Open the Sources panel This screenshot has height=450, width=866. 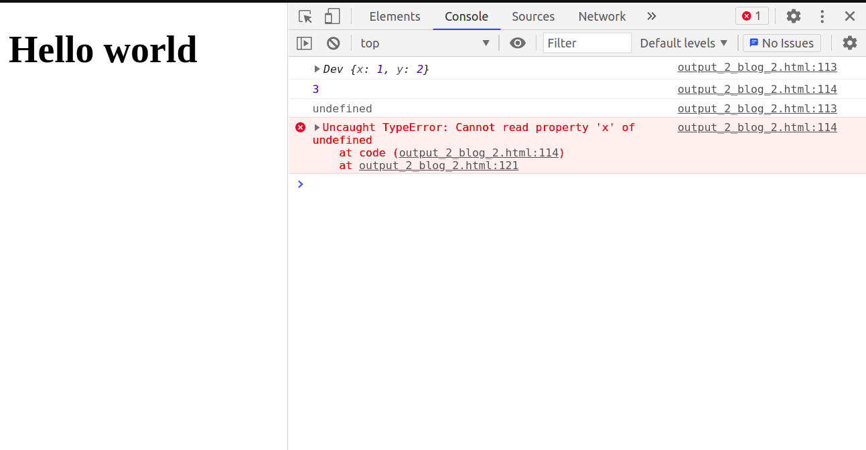point(532,16)
